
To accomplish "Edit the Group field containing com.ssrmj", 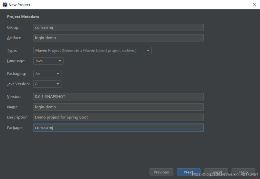I will (118, 27).
